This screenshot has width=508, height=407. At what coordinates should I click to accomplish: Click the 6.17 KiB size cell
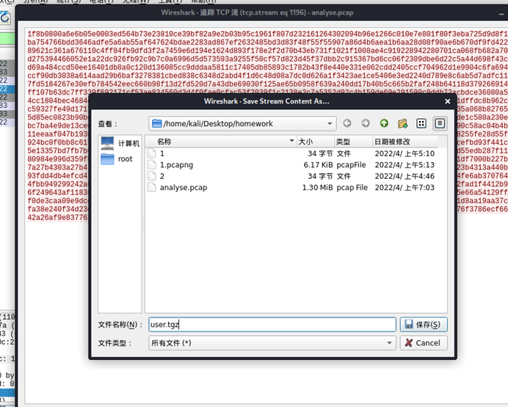pos(318,165)
